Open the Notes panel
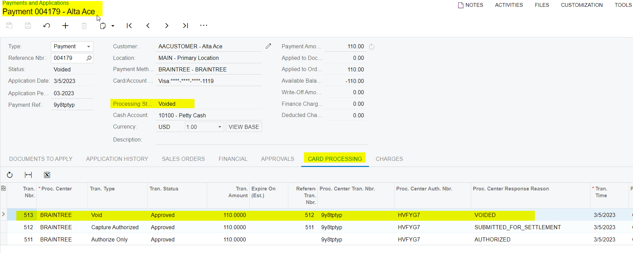The width and height of the screenshot is (633, 253). pos(470,5)
